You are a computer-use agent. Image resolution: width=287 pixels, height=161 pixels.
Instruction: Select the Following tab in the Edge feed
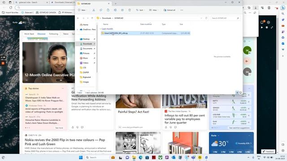[54, 34]
